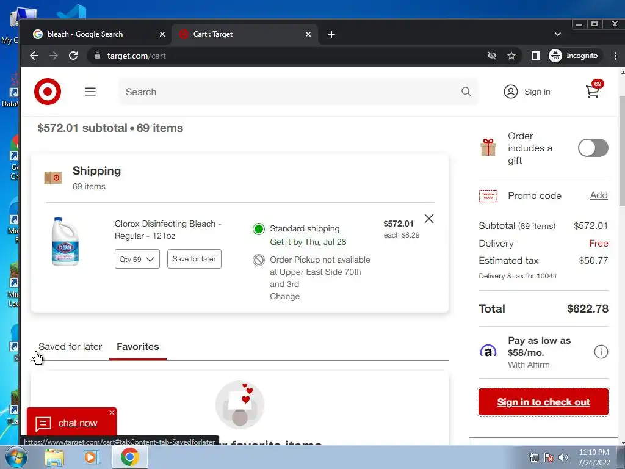
Task: Click the network tray icon
Action: click(x=533, y=457)
